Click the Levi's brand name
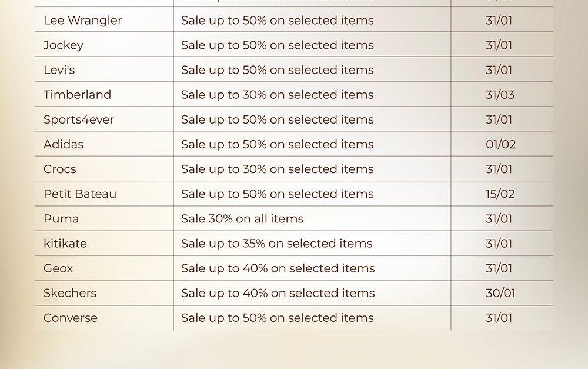This screenshot has width=588, height=369. coord(59,69)
